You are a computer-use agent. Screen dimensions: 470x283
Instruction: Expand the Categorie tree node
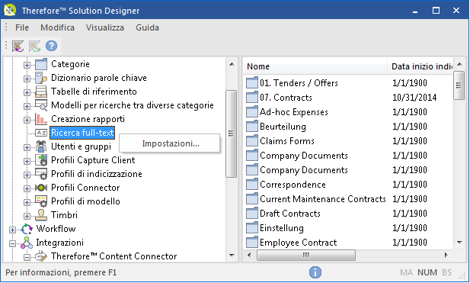click(27, 65)
